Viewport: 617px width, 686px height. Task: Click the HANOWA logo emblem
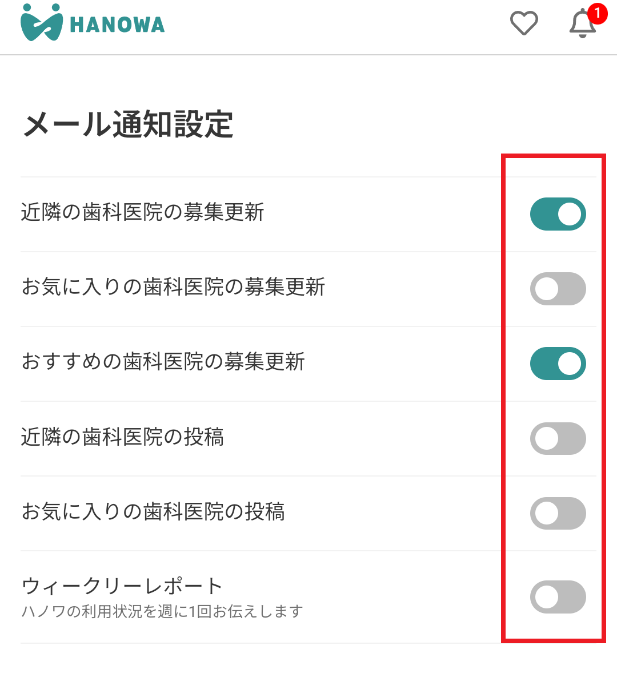point(41,23)
